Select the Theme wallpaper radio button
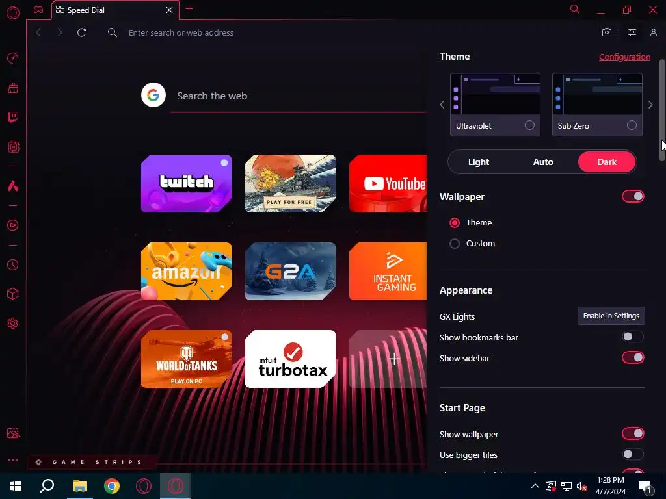 coord(455,223)
